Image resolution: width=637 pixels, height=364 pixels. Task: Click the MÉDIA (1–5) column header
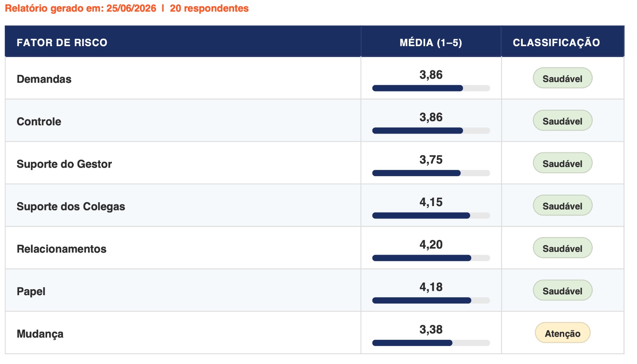(x=431, y=43)
